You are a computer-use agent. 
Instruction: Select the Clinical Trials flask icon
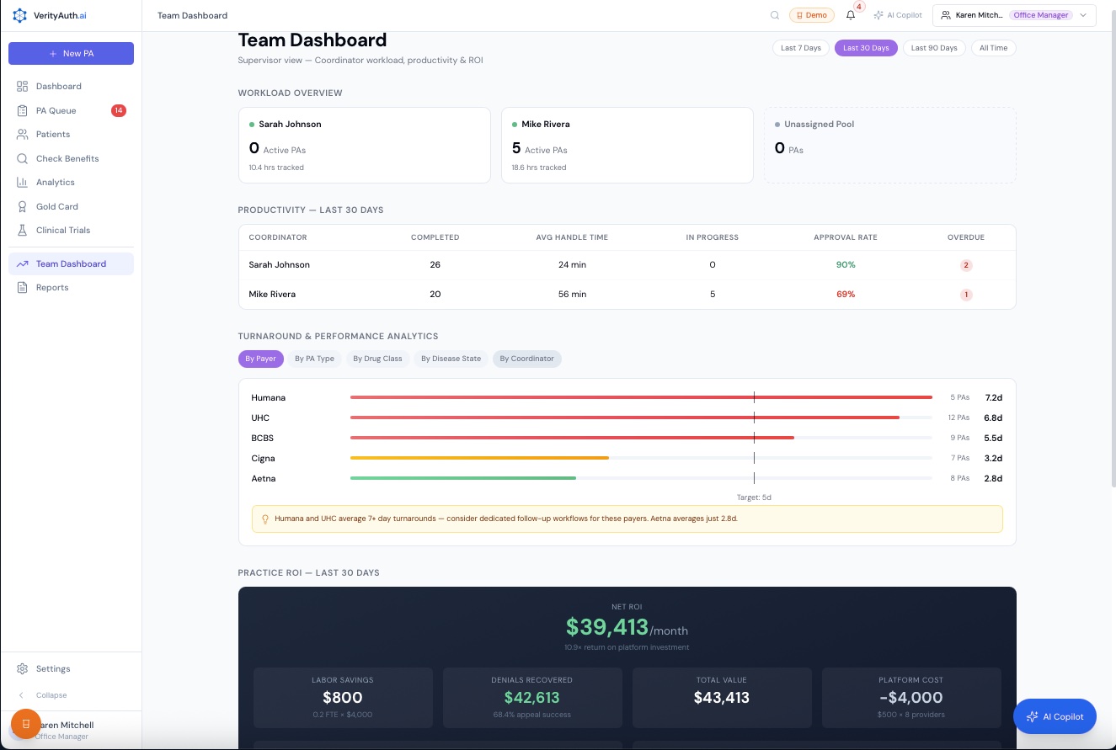[23, 230]
